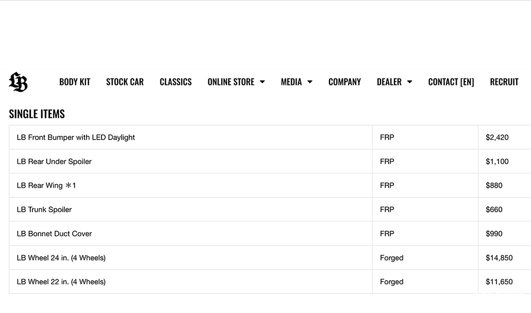
Task: Open the Company page link
Action: point(344,82)
